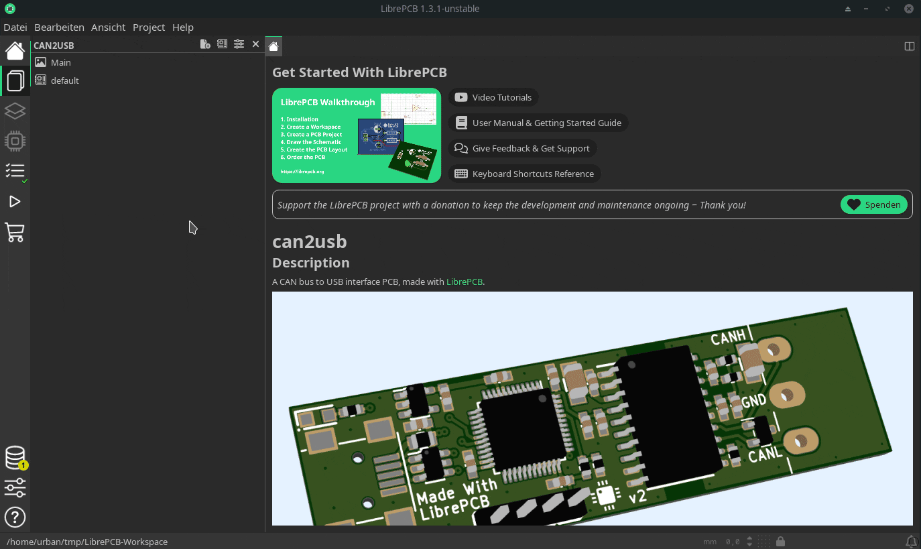Screen dimensions: 921x549
Task: Open the Bearbeiten menu
Action: tap(59, 27)
